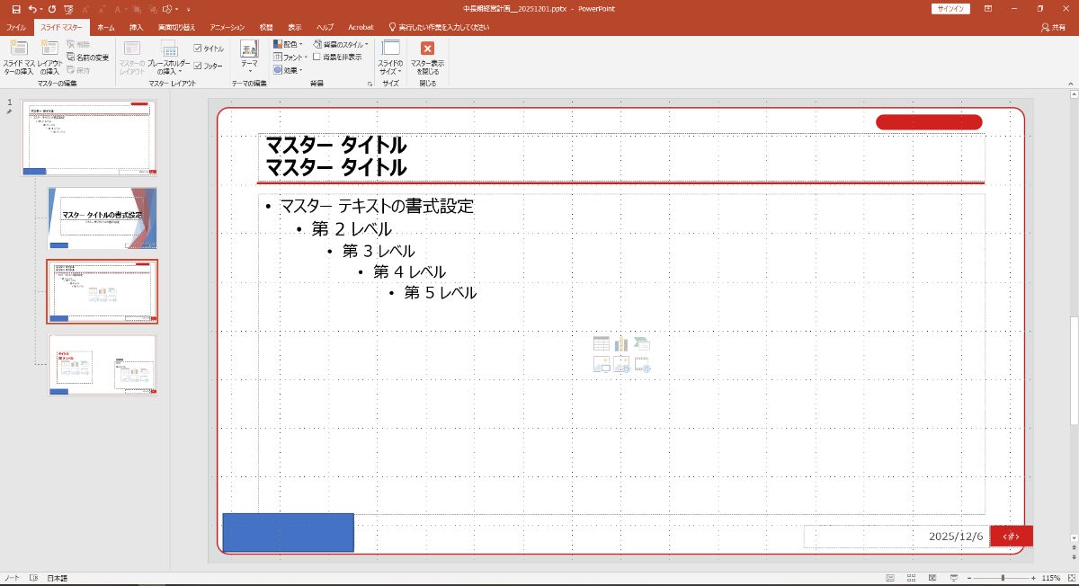Open the 挿入 (Insert) ribbon tab
Screen dimensions: 1079x586
point(136,28)
